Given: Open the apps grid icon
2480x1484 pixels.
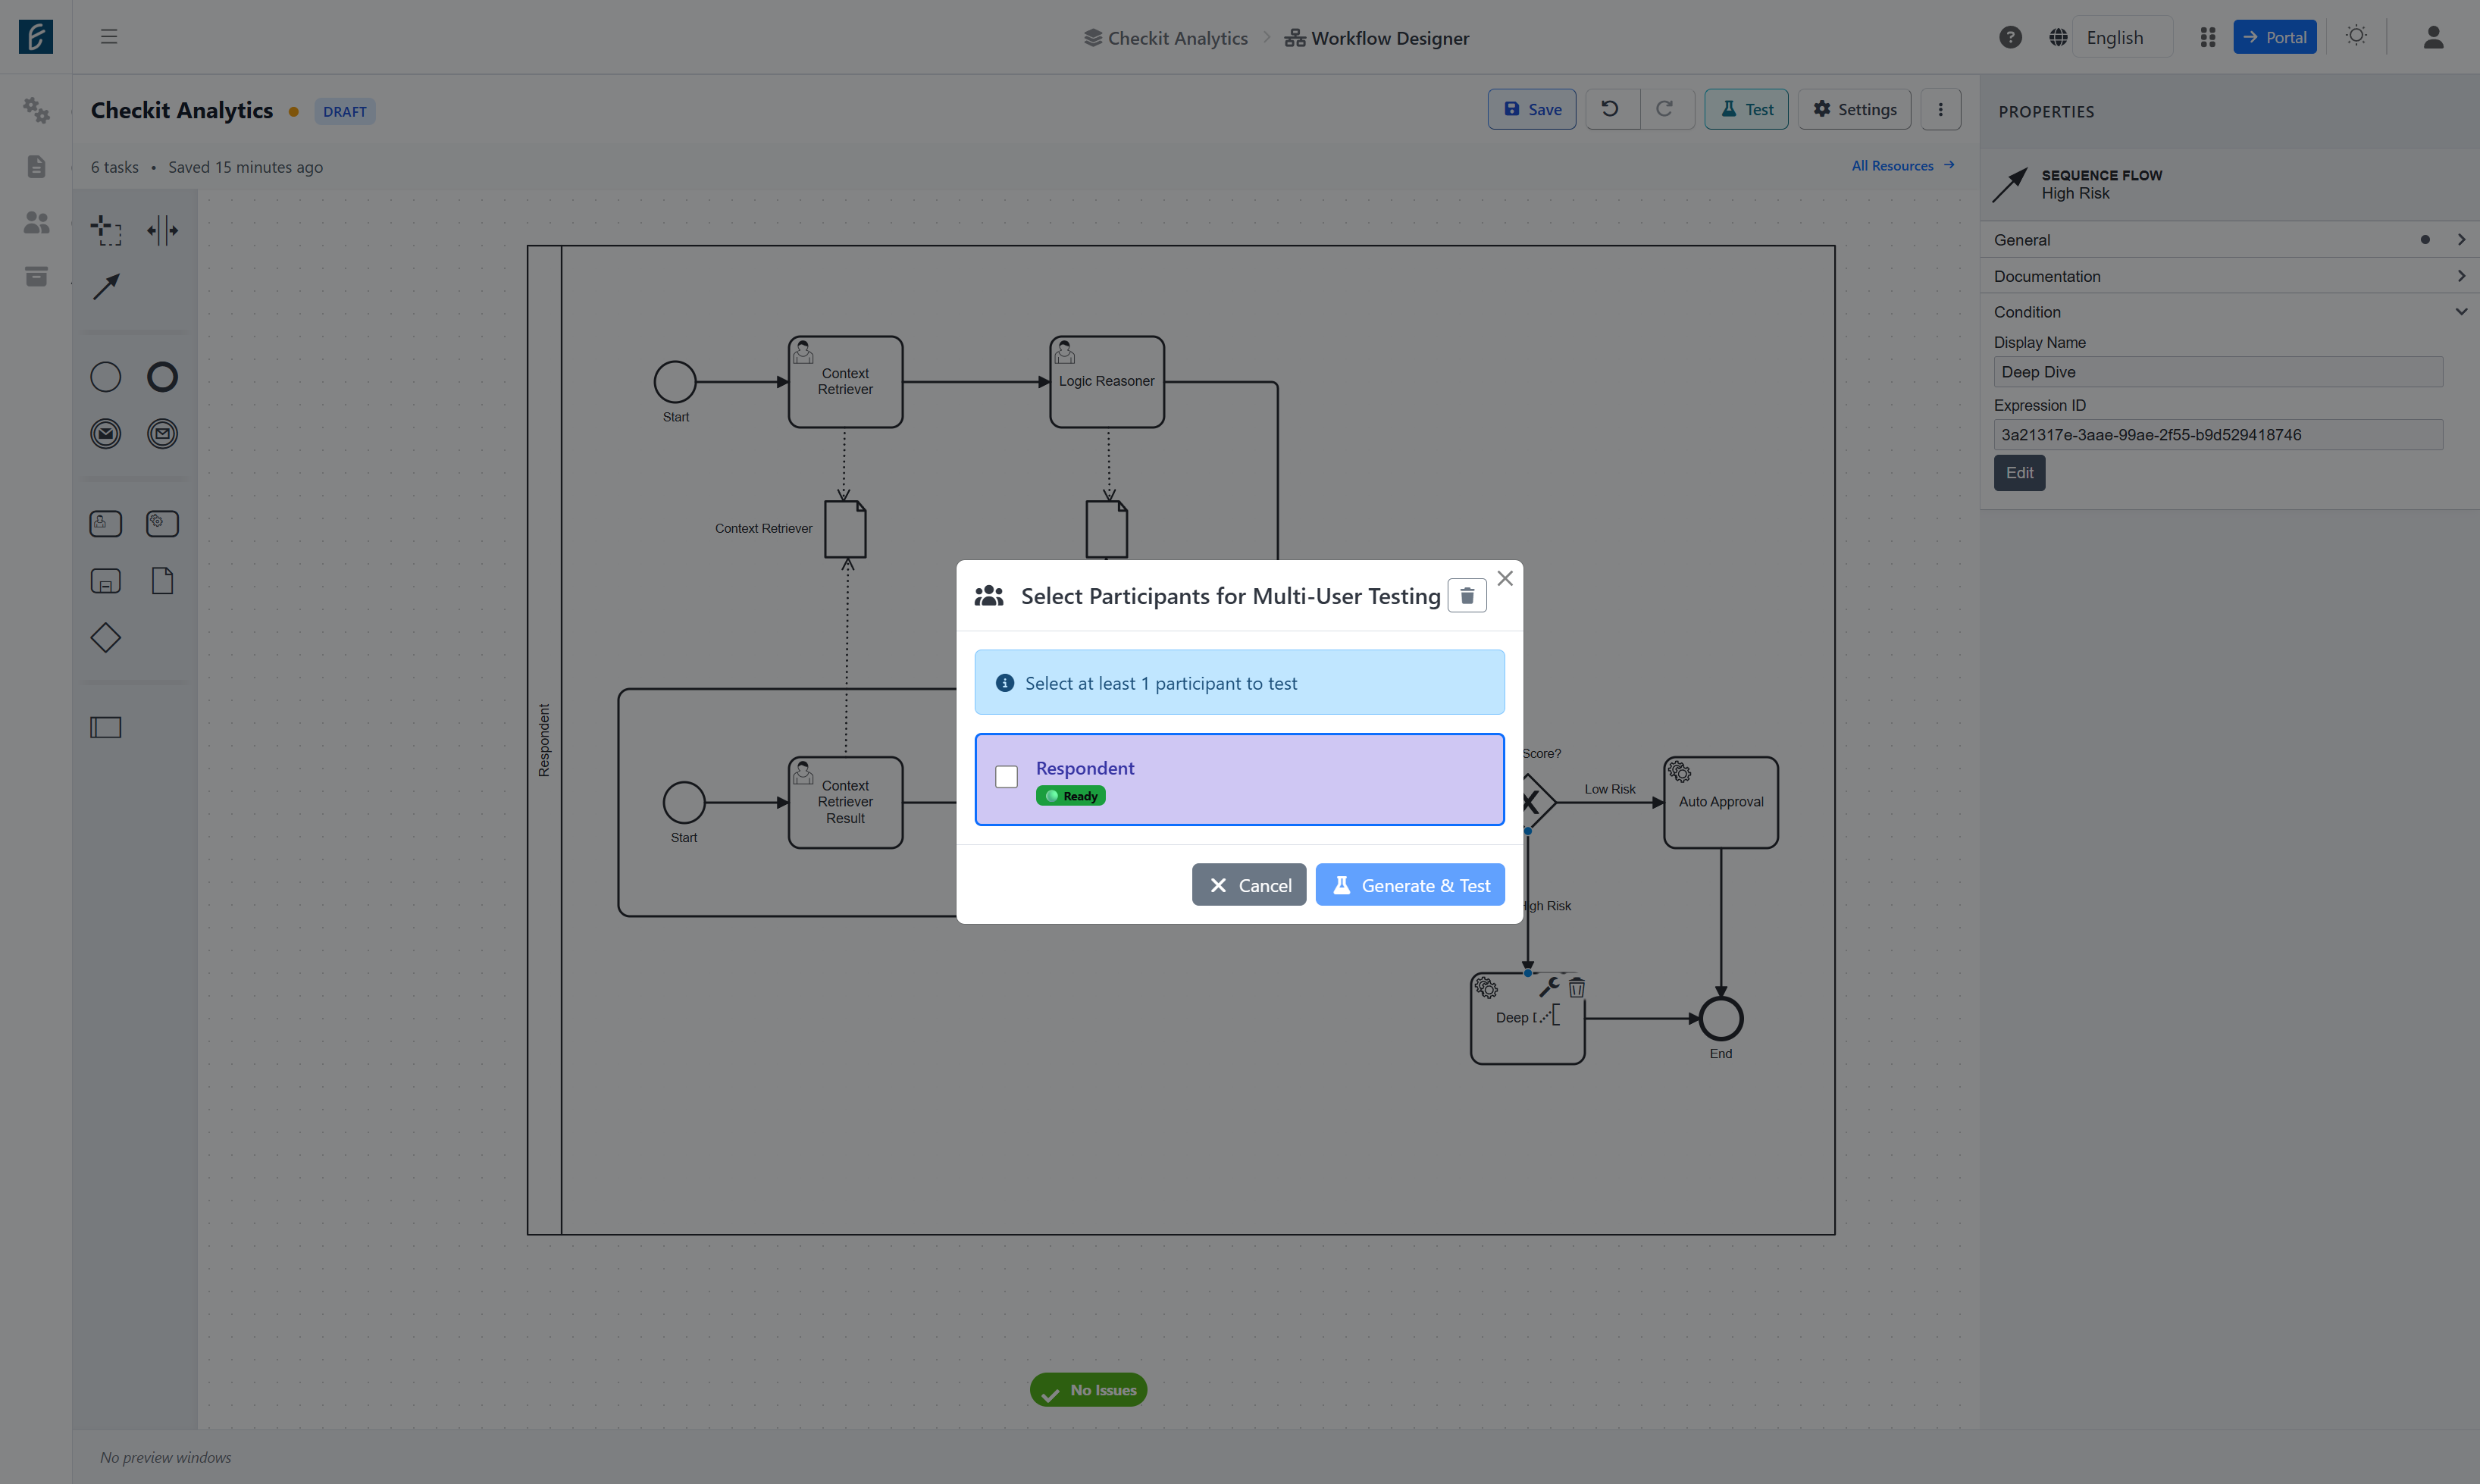Looking at the screenshot, I should 2208,37.
